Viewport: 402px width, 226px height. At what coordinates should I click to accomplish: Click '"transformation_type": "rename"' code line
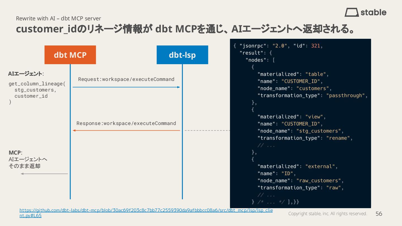tap(305, 138)
